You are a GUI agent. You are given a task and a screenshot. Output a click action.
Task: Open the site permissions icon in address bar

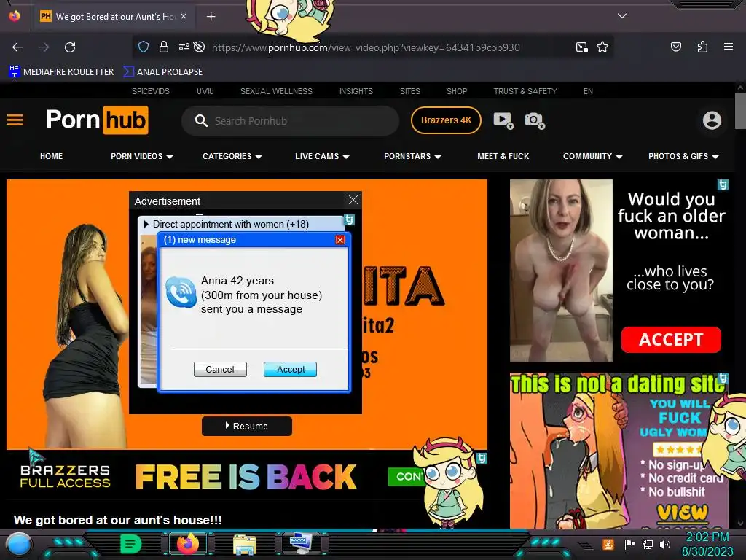pyautogui.click(x=184, y=47)
